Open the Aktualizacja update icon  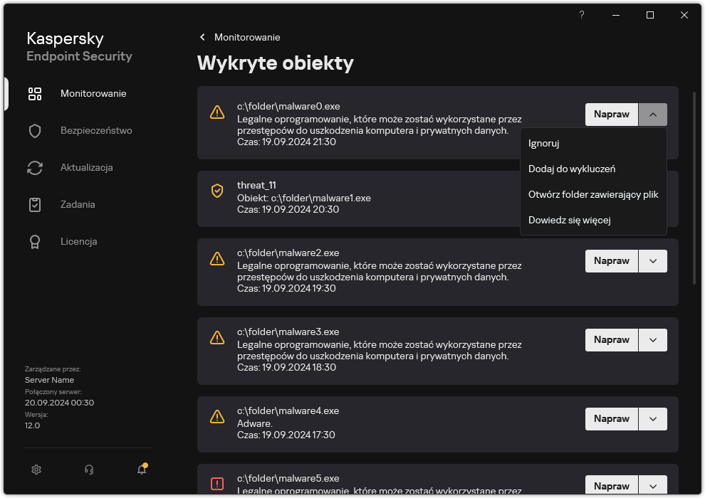35,167
